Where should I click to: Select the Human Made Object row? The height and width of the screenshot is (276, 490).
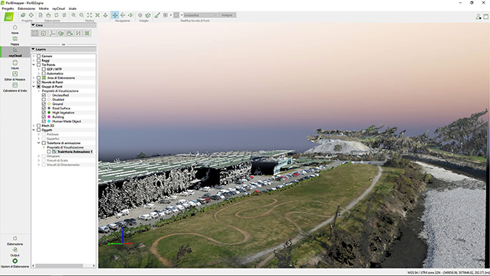point(66,121)
